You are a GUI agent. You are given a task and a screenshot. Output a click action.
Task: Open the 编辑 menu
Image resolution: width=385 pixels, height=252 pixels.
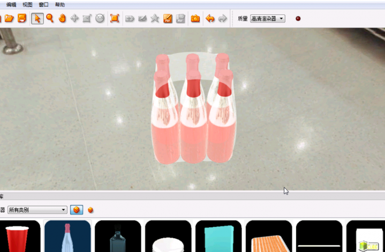click(x=11, y=4)
